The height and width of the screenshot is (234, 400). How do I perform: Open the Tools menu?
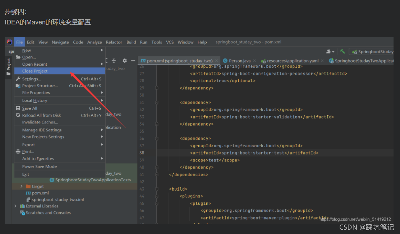(156, 42)
